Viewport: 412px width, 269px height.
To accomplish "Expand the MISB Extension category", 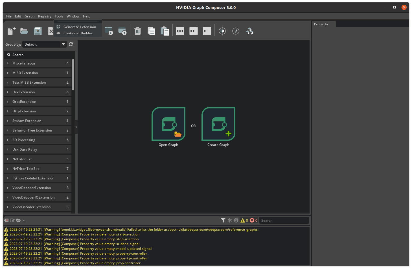I will (x=38, y=73).
